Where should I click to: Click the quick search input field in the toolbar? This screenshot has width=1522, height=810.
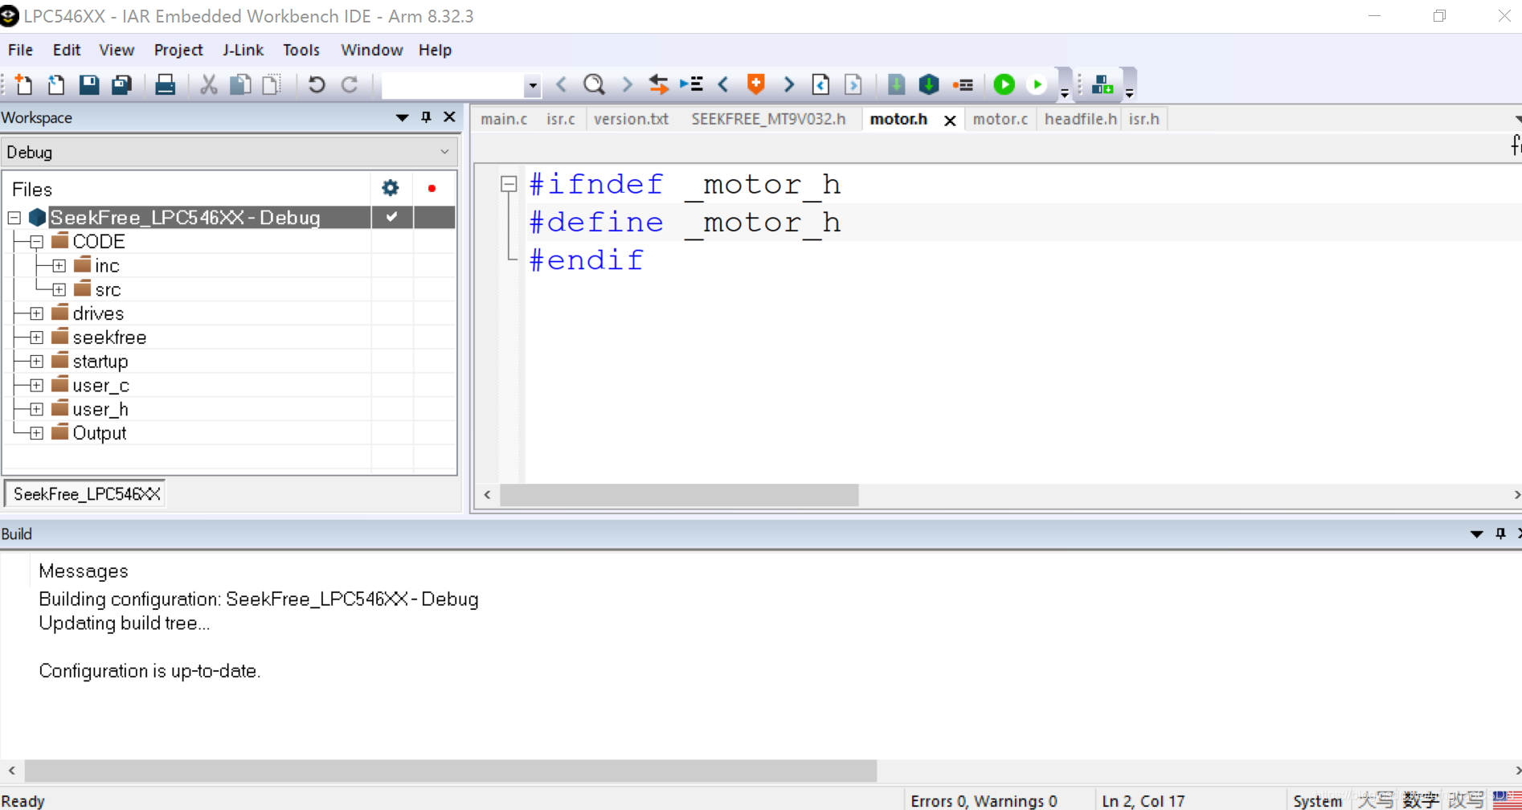click(453, 85)
